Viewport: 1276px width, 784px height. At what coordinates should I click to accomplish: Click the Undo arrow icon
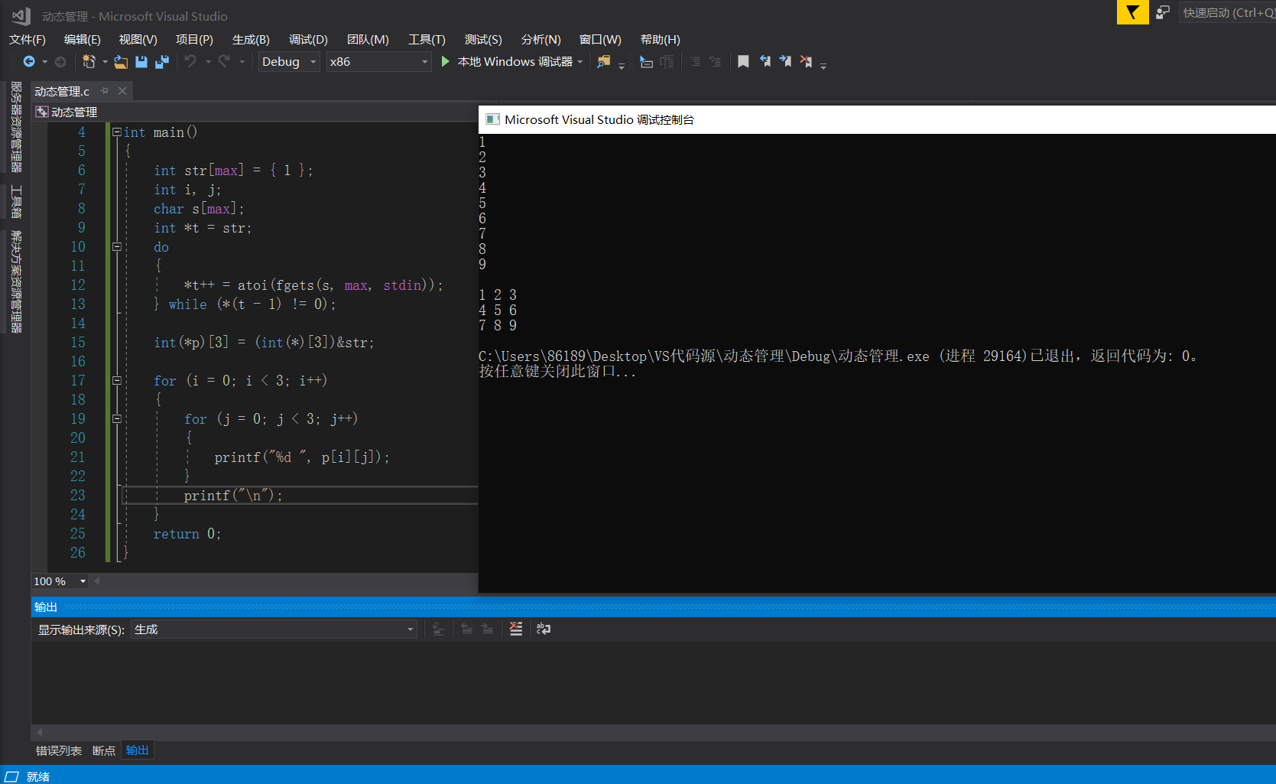tap(190, 62)
